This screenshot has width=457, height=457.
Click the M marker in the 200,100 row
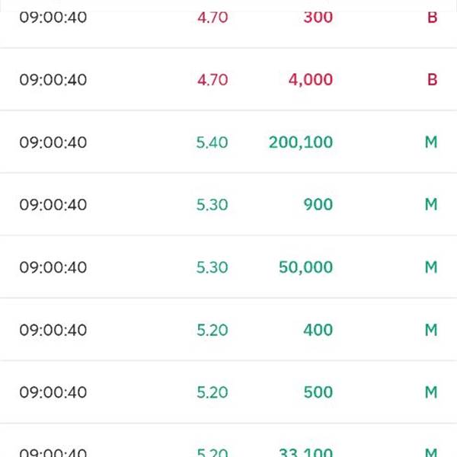pos(431,142)
